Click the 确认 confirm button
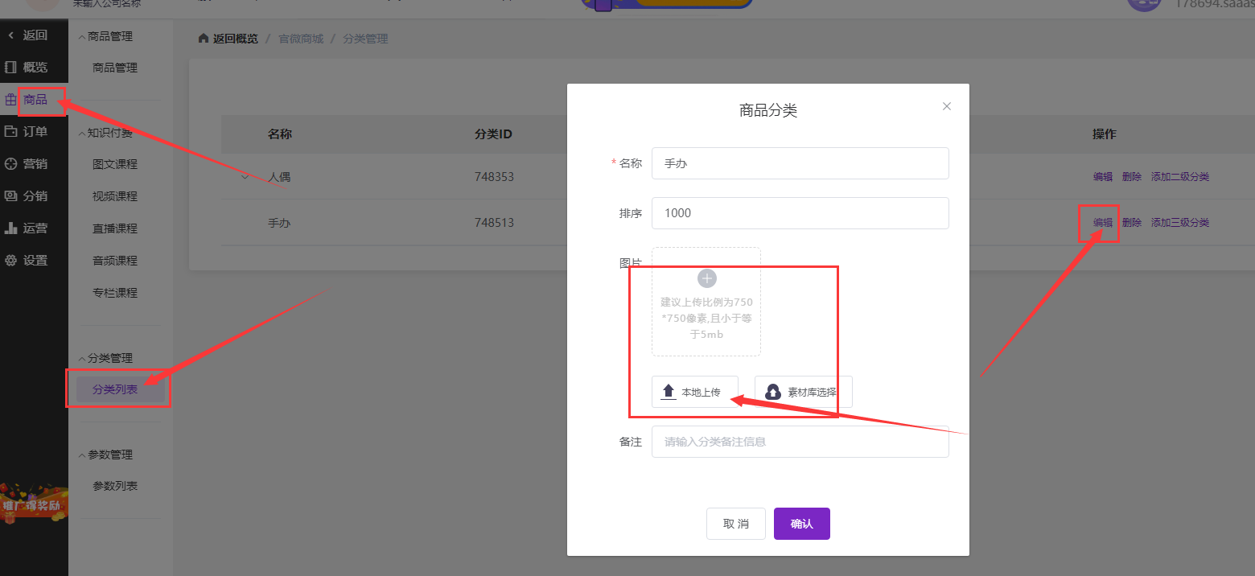 802,524
